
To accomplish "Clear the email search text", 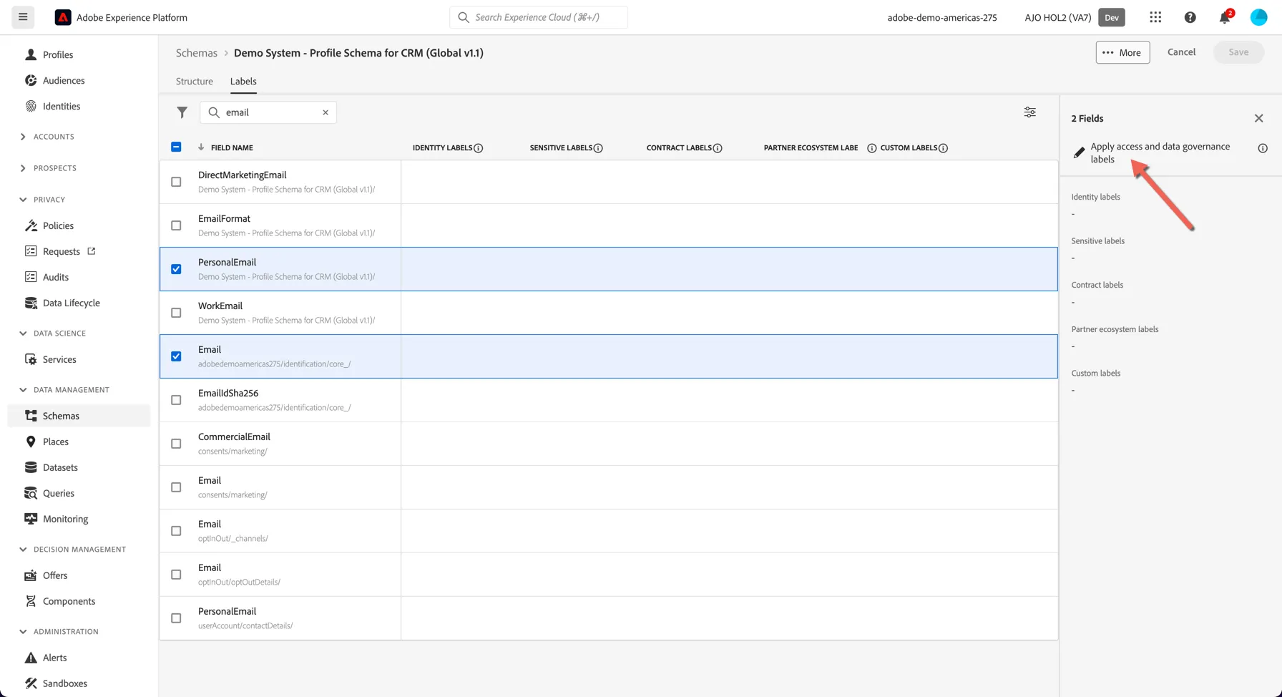I will pyautogui.click(x=326, y=112).
